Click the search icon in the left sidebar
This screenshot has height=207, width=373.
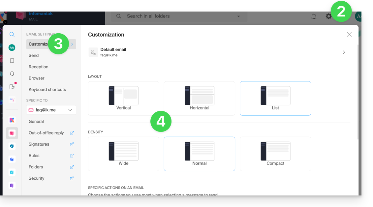click(12, 35)
